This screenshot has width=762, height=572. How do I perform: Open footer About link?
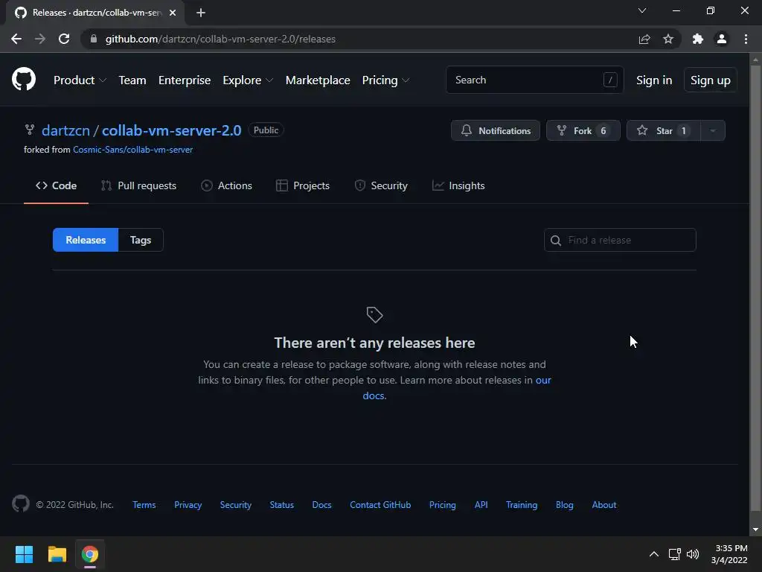point(604,505)
